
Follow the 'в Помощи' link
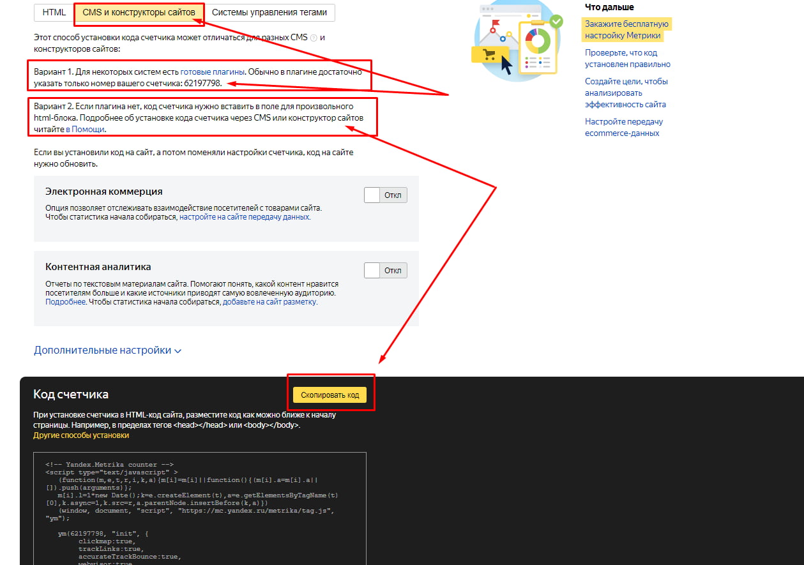(x=85, y=129)
